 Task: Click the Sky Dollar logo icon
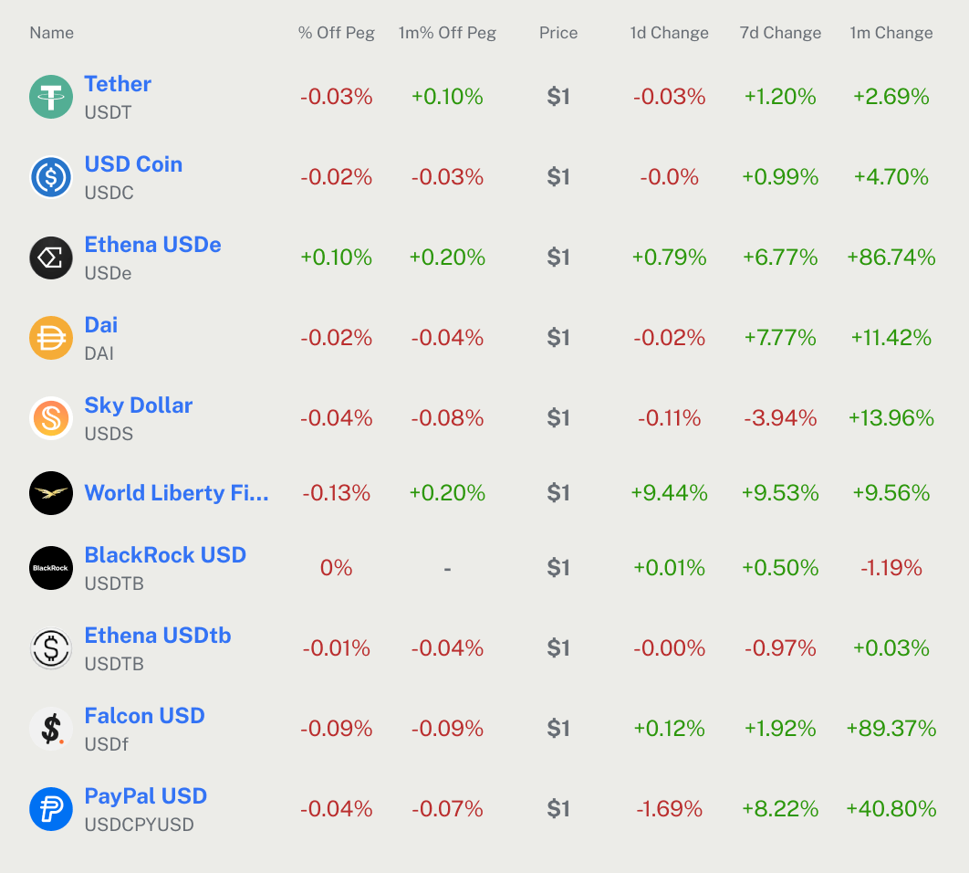pyautogui.click(x=51, y=418)
